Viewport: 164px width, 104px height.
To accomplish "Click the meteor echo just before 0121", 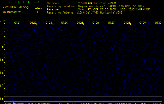I will coord(13,61).
